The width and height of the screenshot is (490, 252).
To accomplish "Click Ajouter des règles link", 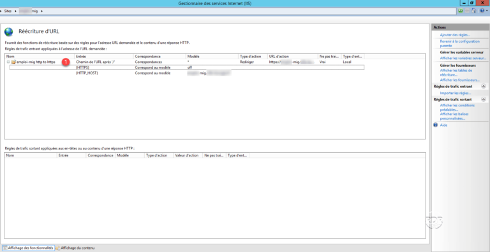I will 455,35.
